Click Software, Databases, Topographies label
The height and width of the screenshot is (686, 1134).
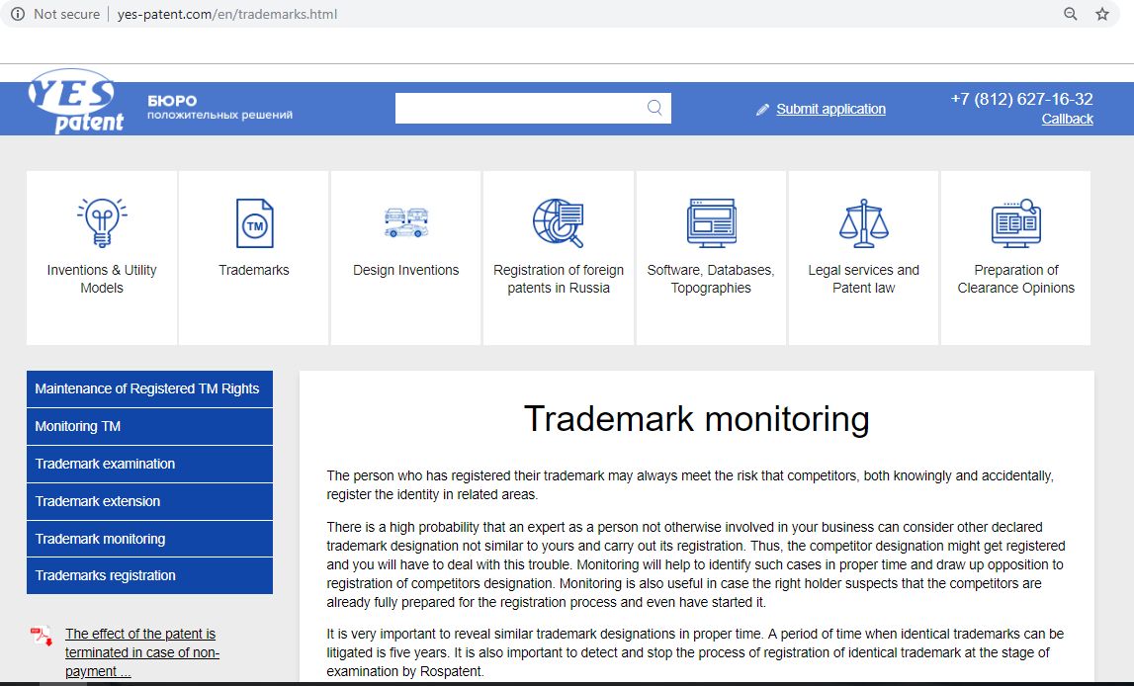point(711,279)
